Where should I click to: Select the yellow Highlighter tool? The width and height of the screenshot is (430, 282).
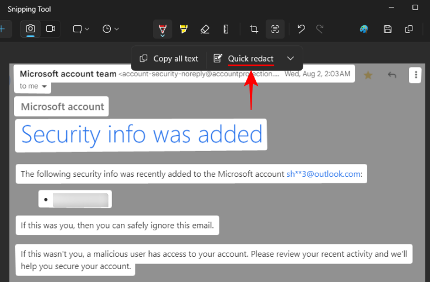(x=184, y=29)
